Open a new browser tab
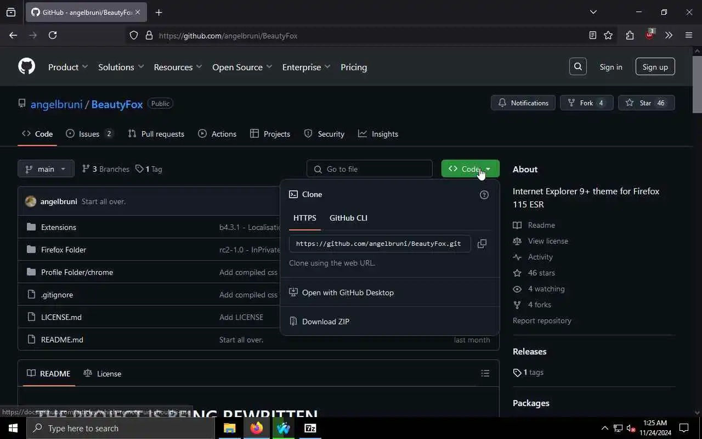 (158, 12)
